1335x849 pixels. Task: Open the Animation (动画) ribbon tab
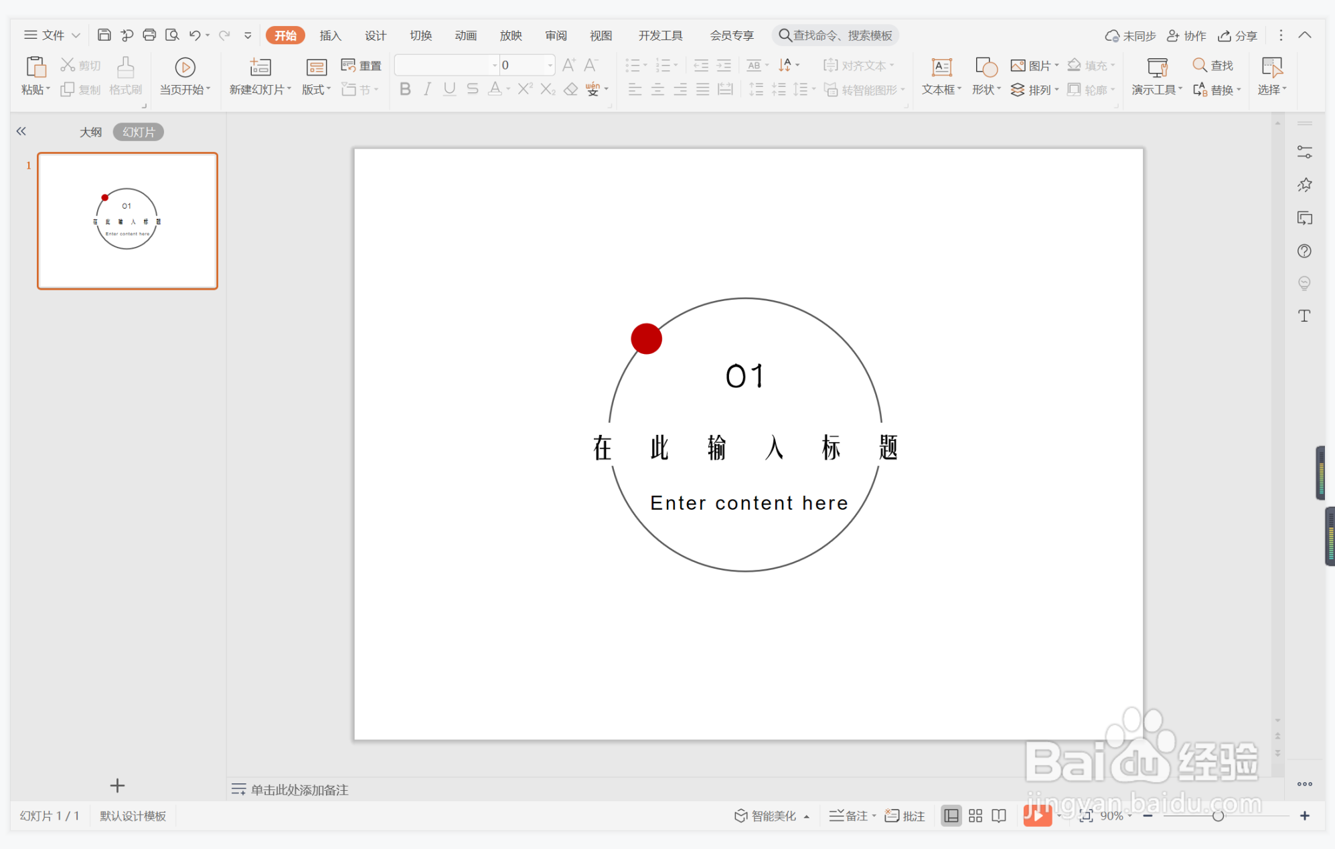(x=465, y=35)
